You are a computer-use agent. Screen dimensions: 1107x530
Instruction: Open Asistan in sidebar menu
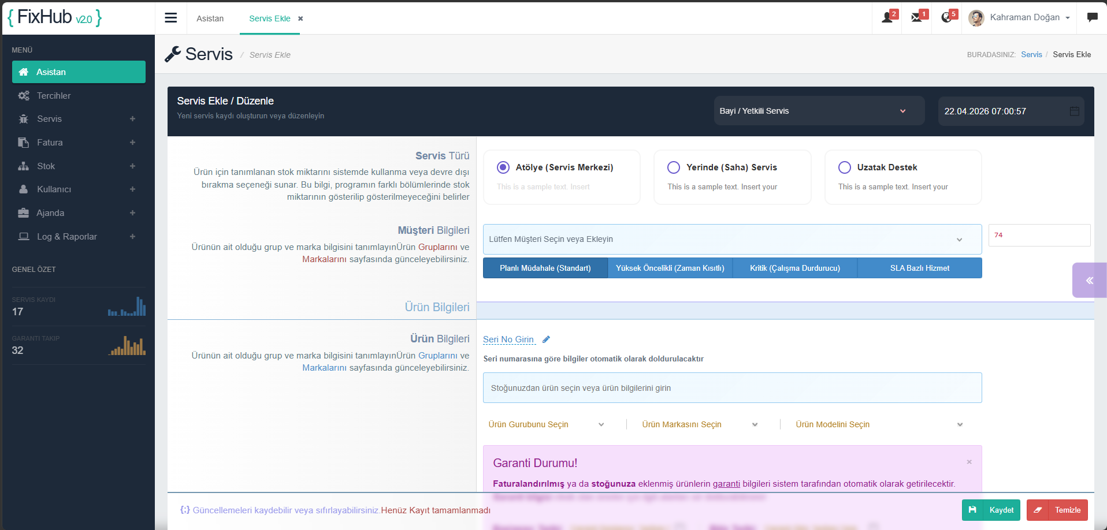79,72
